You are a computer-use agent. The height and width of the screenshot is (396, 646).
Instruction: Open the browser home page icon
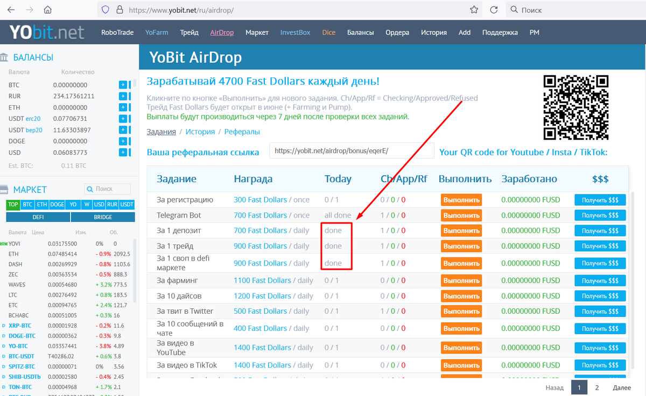click(48, 10)
